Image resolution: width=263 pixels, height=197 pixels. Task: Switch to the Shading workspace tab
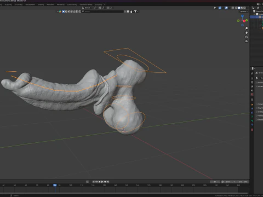[41, 4]
